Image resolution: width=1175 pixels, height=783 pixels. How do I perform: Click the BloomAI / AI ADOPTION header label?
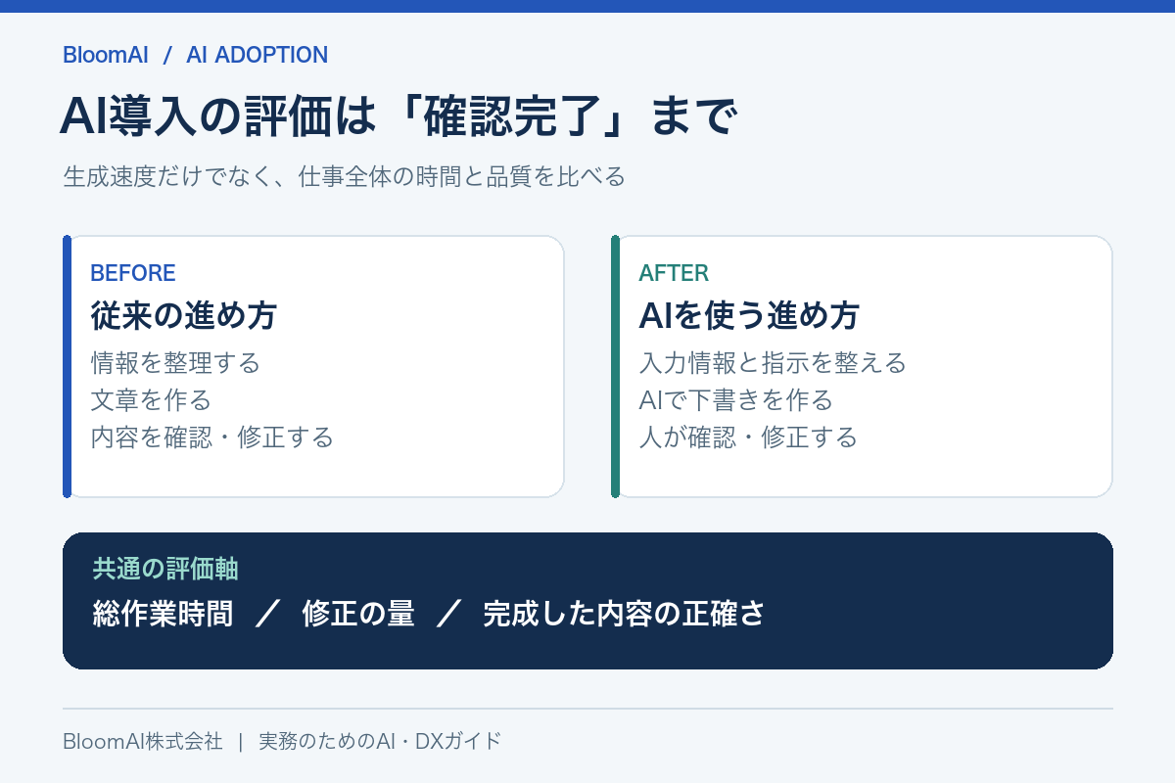point(195,55)
